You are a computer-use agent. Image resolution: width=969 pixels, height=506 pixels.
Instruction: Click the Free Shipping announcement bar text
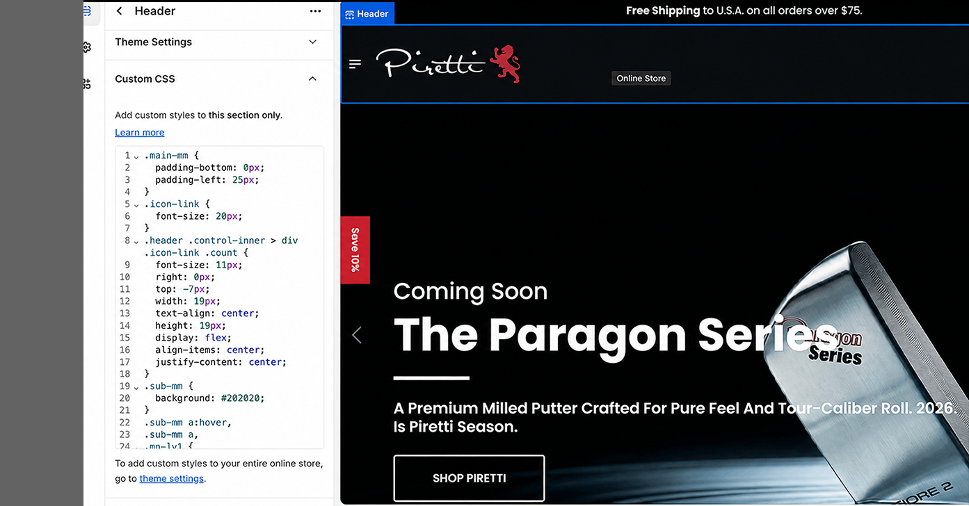point(744,10)
